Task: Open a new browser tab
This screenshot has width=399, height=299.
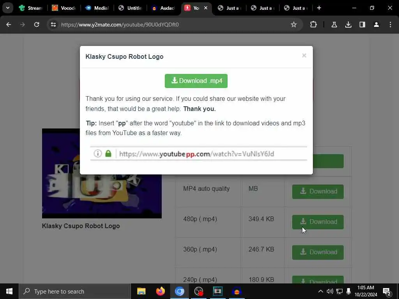Action: pyautogui.click(x=319, y=8)
